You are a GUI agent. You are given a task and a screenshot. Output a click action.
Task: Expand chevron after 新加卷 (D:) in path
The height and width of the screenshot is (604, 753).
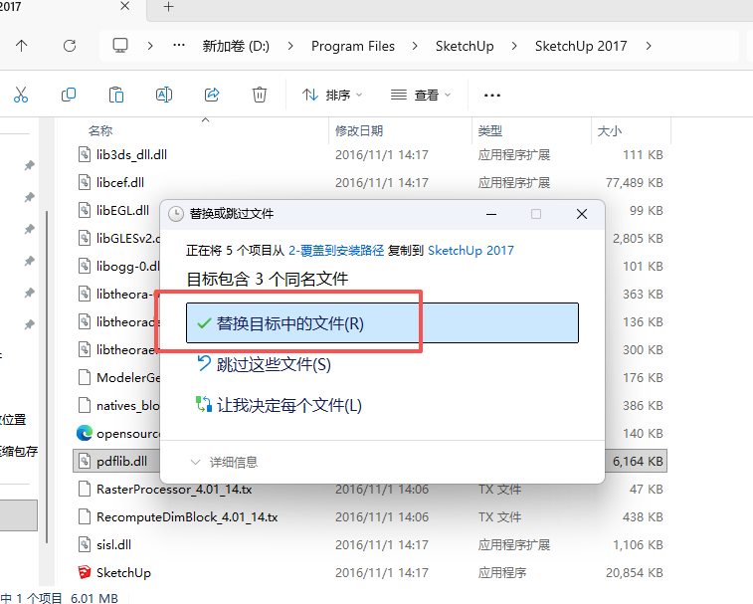pos(290,46)
